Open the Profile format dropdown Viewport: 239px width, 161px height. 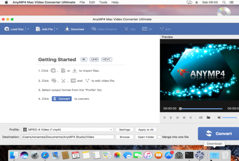[x=68, y=130]
